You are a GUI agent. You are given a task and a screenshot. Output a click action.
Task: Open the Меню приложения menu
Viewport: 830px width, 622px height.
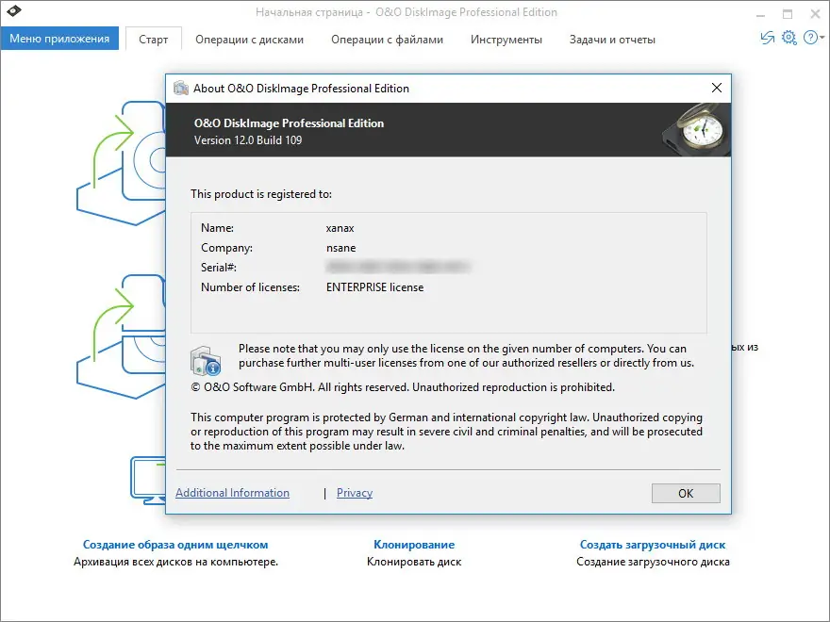(x=60, y=38)
